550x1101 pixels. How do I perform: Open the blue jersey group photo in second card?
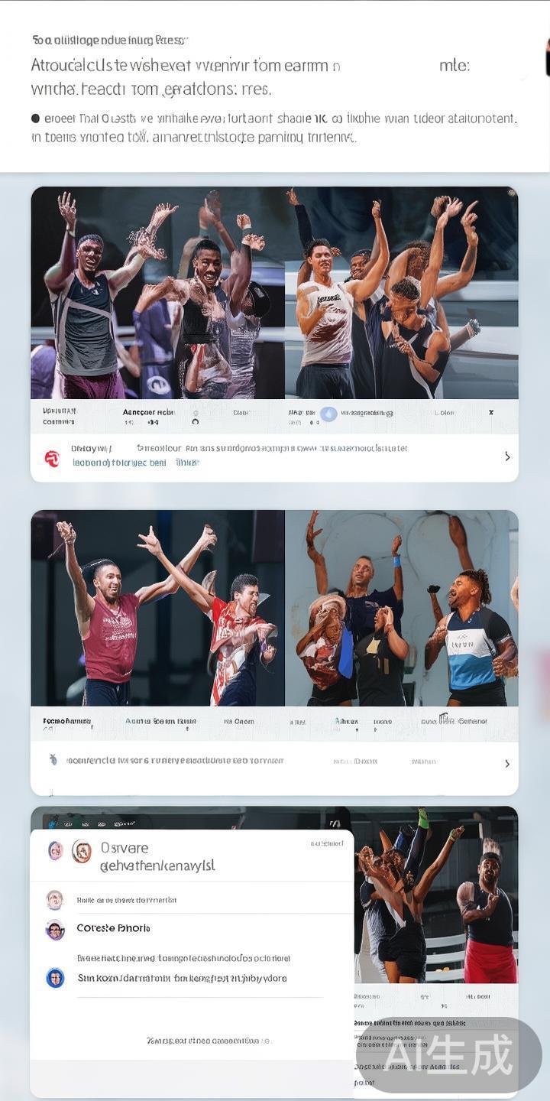pos(402,608)
